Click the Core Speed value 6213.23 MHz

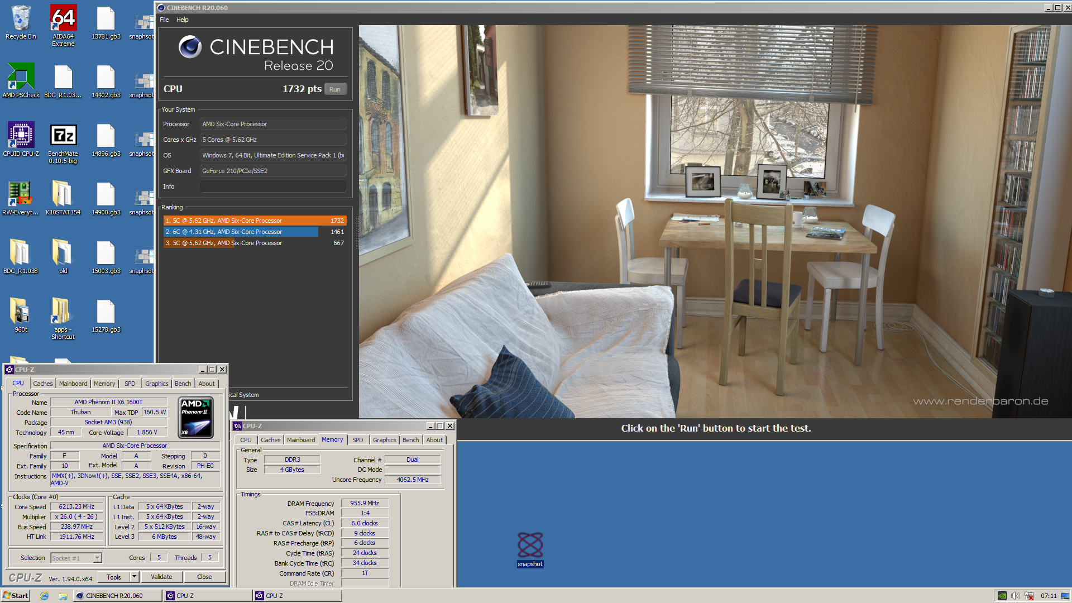(77, 506)
